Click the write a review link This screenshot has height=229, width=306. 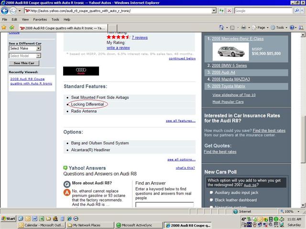pyautogui.click(x=118, y=48)
